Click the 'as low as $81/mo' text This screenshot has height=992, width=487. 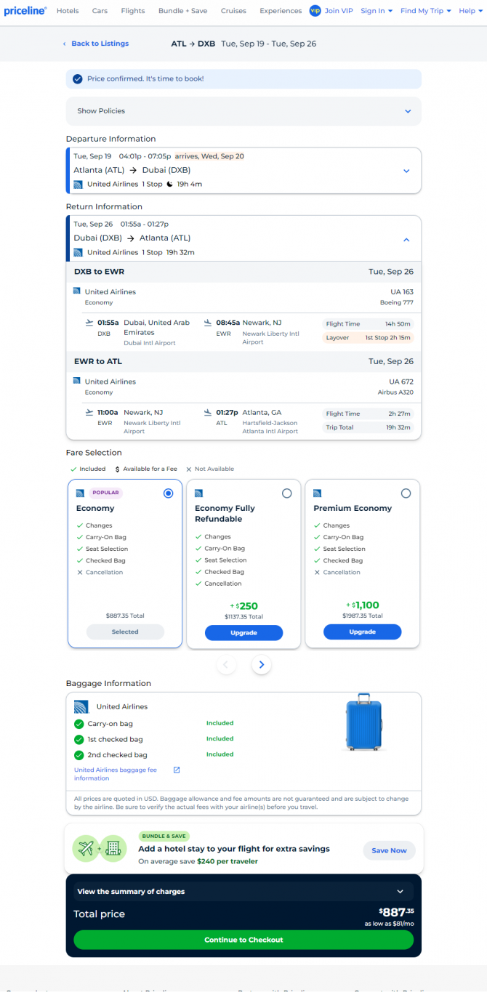tap(390, 924)
